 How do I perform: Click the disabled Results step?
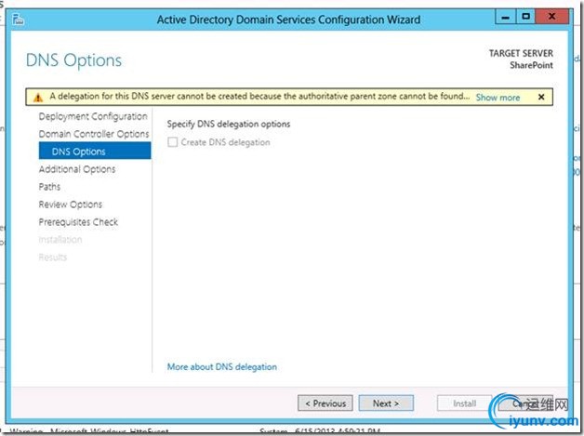click(52, 257)
